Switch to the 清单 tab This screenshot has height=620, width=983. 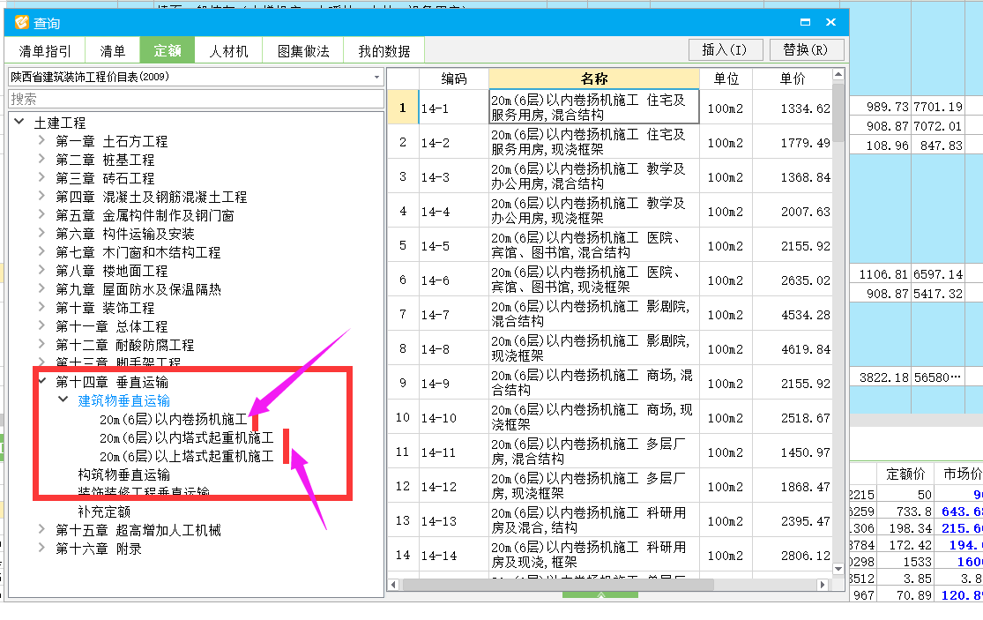pos(112,51)
